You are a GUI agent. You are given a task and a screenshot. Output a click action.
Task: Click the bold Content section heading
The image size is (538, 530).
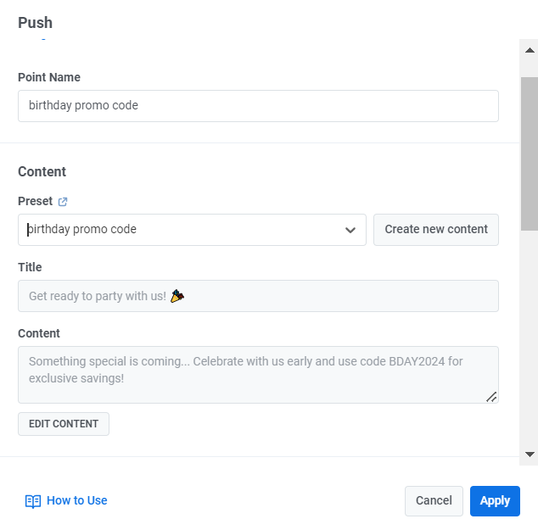point(42,171)
